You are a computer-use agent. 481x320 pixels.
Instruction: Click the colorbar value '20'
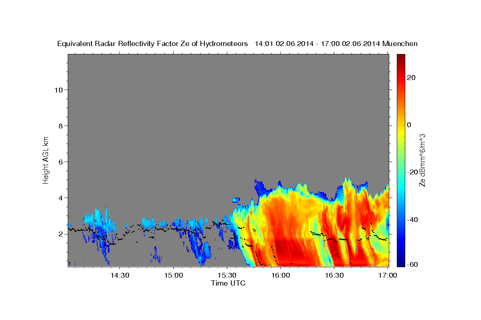[411, 78]
